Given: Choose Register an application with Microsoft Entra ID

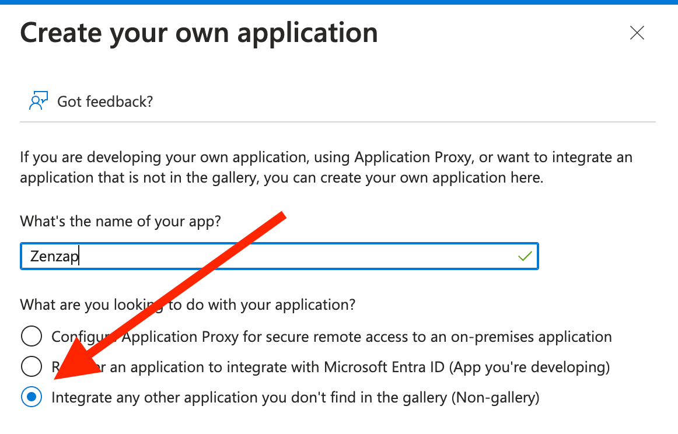Looking at the screenshot, I should pyautogui.click(x=31, y=366).
